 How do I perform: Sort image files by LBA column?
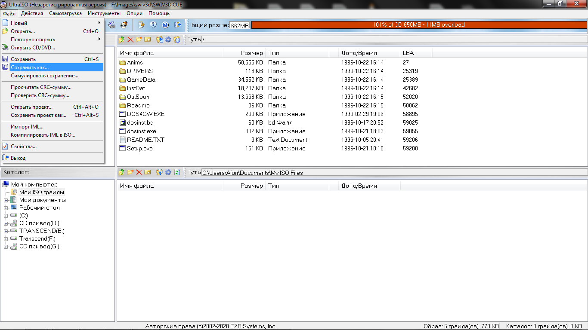coord(416,53)
